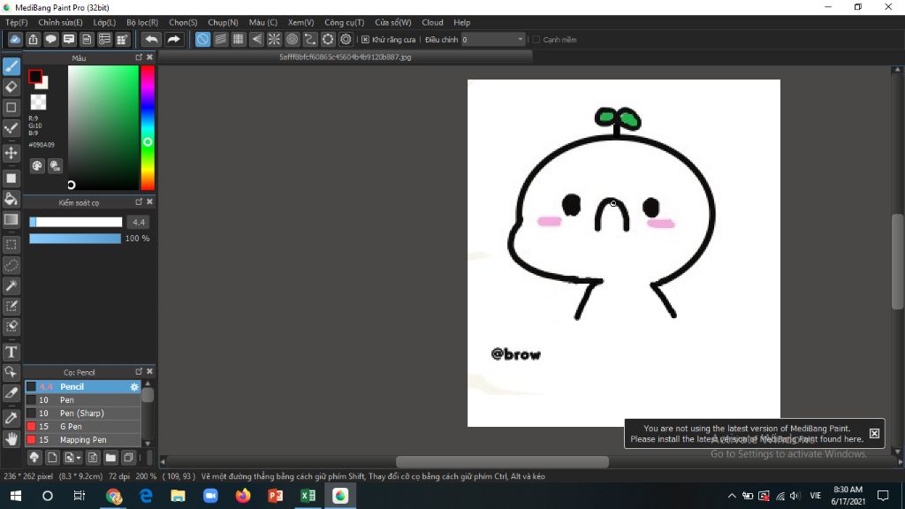Open snap settings gear icon
905x509 pixels.
click(346, 39)
